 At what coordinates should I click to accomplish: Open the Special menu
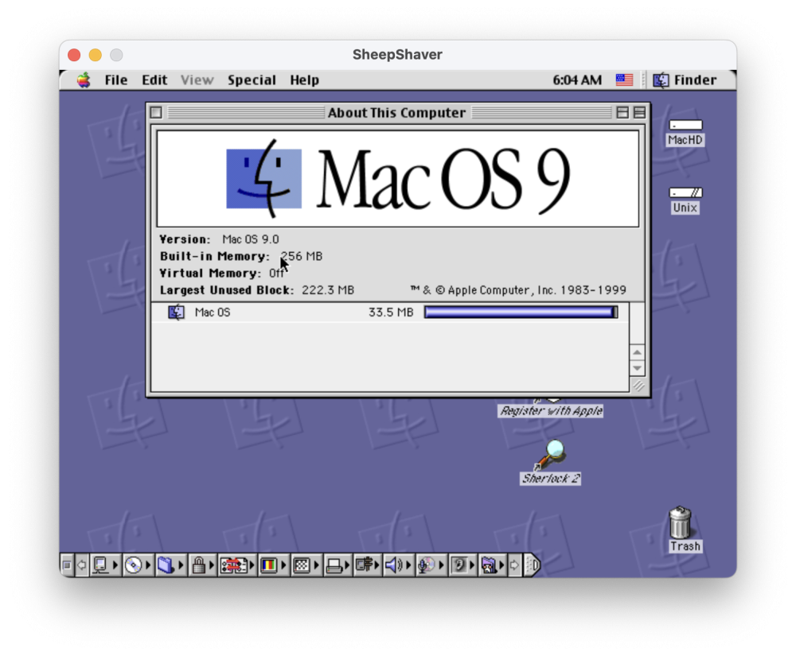(252, 80)
